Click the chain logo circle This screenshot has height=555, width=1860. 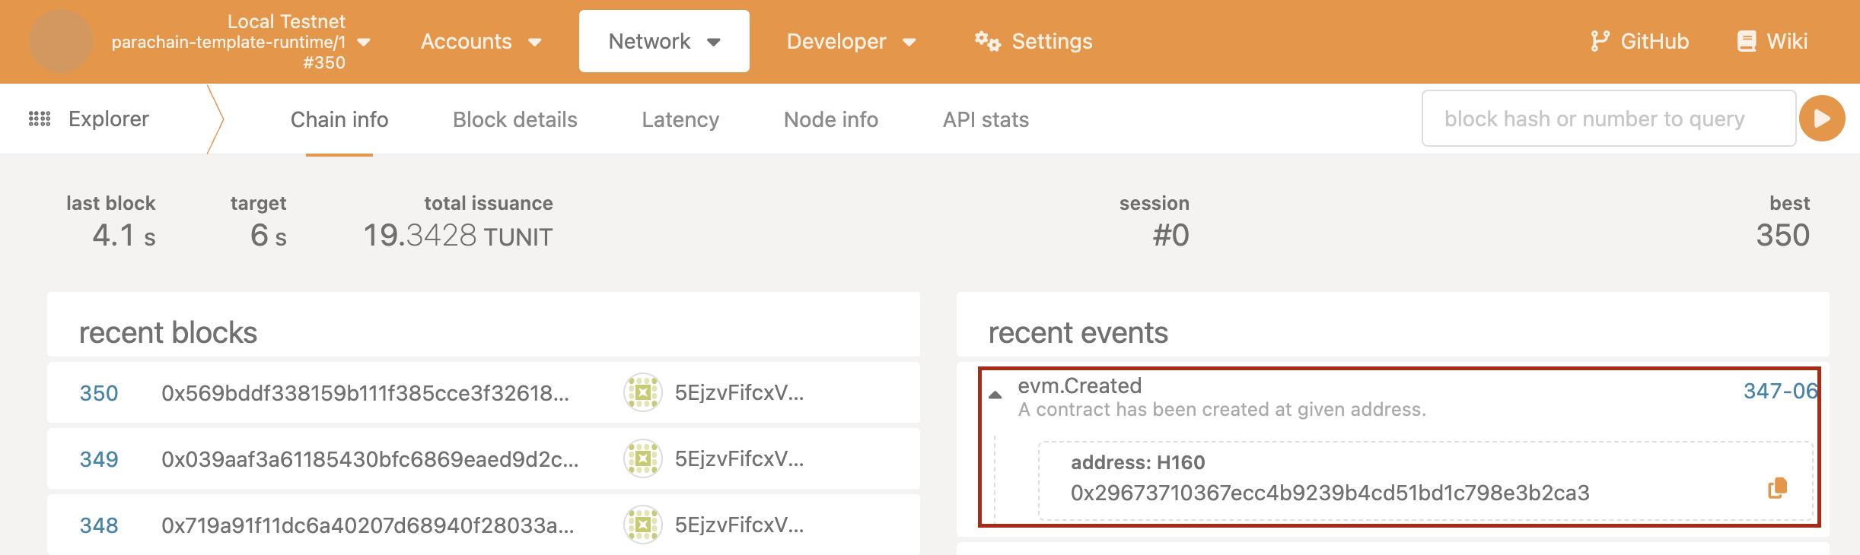point(61,41)
